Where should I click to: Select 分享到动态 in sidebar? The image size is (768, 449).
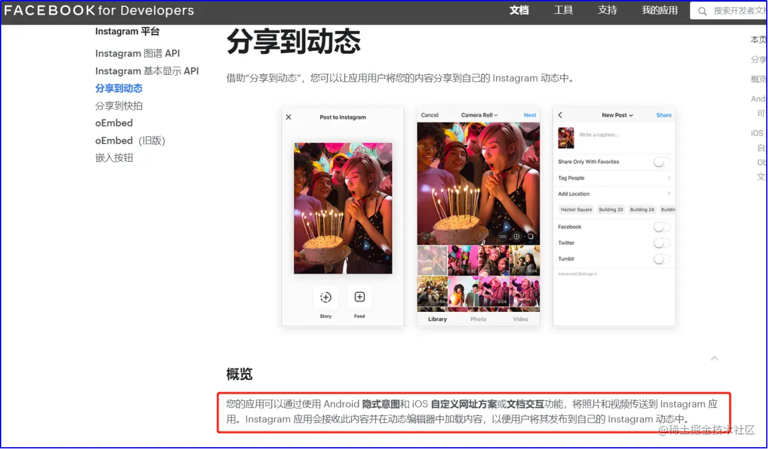(x=119, y=88)
